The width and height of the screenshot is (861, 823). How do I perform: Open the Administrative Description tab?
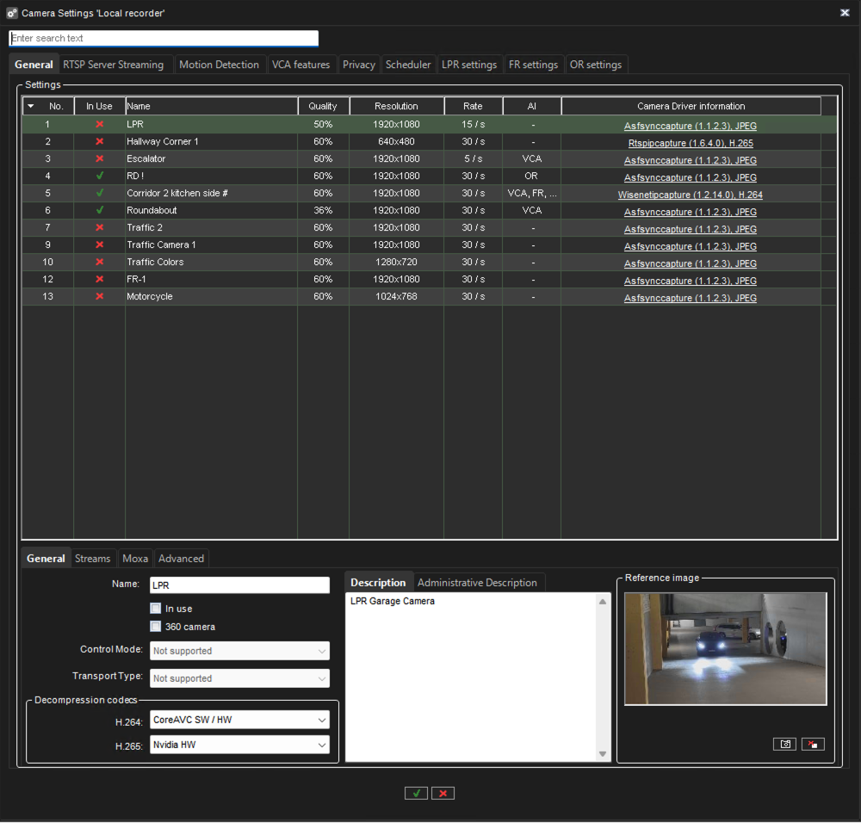(477, 583)
